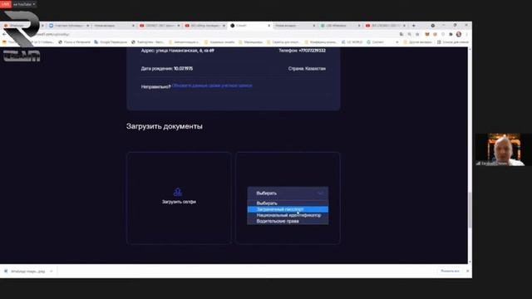Click the Страна: Казахстан text
This screenshot has height=299, width=532.
coord(307,68)
